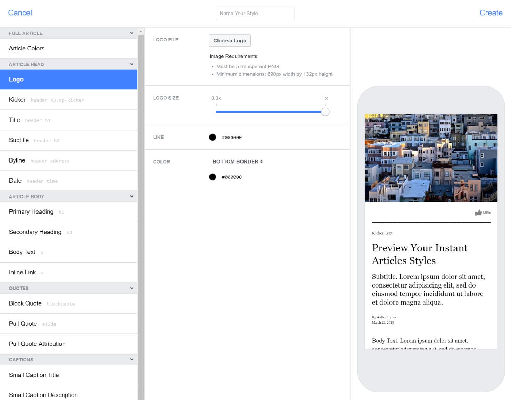Click the Choose Logo button
This screenshot has height=400, width=511.
click(x=229, y=40)
